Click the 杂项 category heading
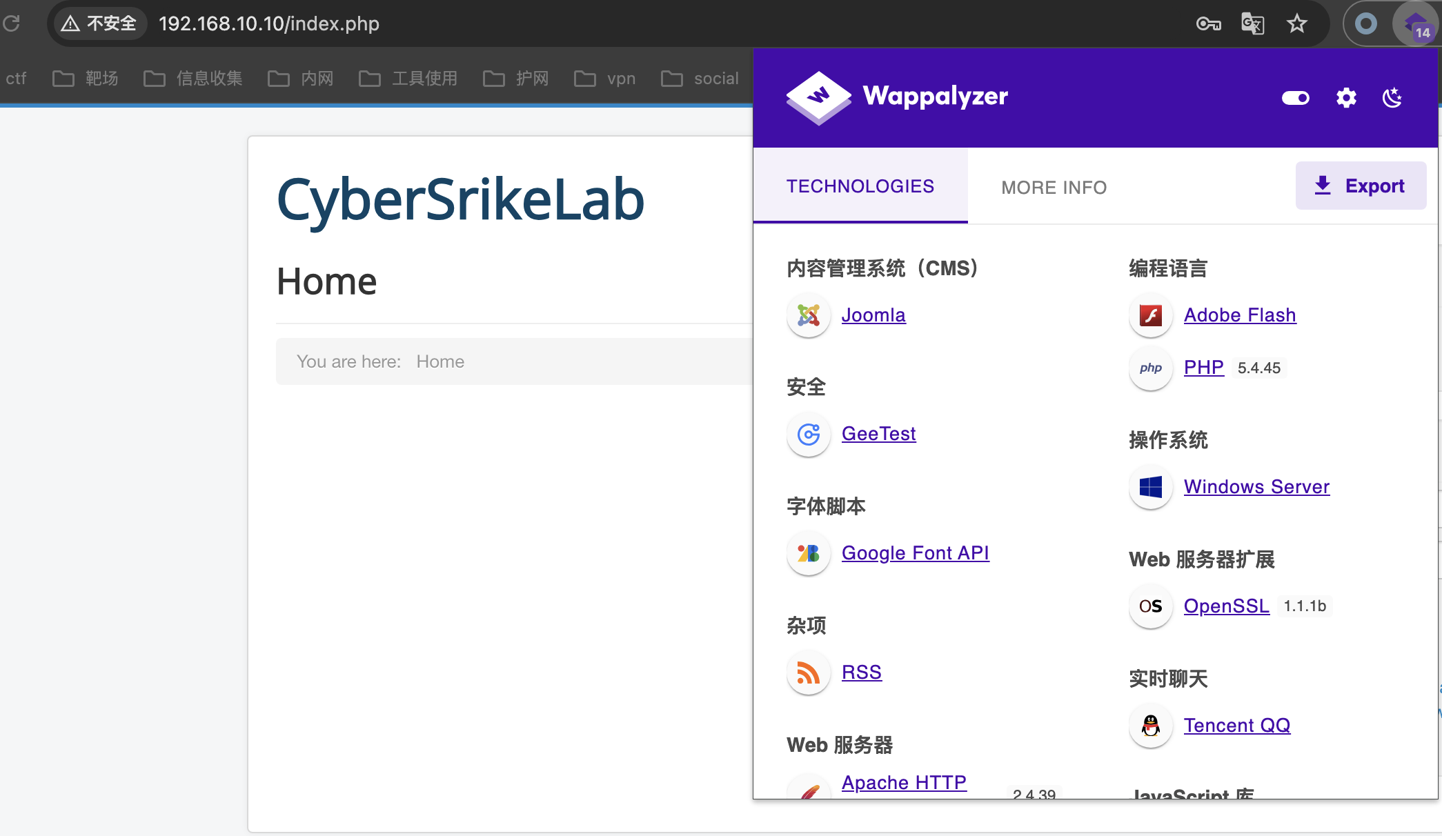The image size is (1442, 836). coord(806,625)
